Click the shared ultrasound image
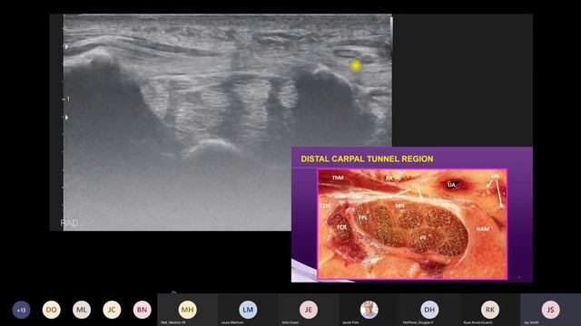581x326 pixels. pos(228,122)
